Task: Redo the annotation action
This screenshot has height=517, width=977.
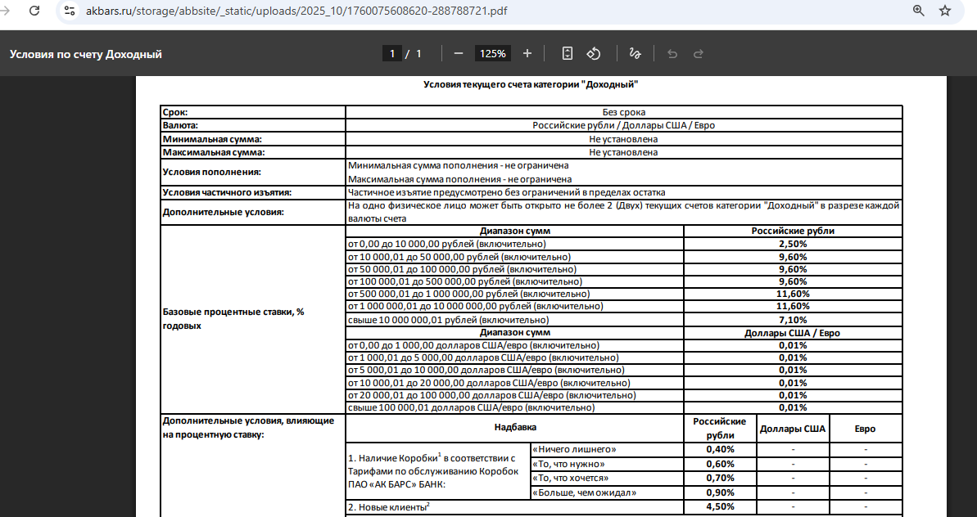Action: (x=699, y=53)
